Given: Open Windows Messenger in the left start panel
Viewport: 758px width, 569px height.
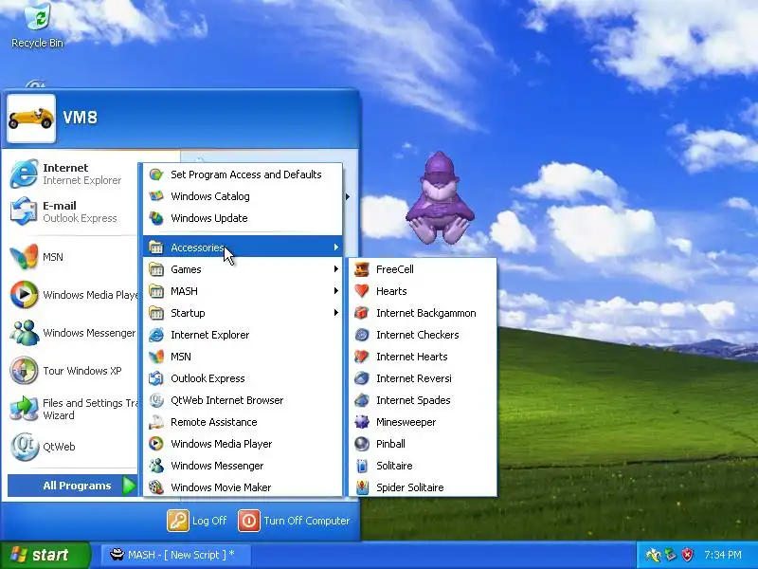Looking at the screenshot, I should pyautogui.click(x=73, y=333).
